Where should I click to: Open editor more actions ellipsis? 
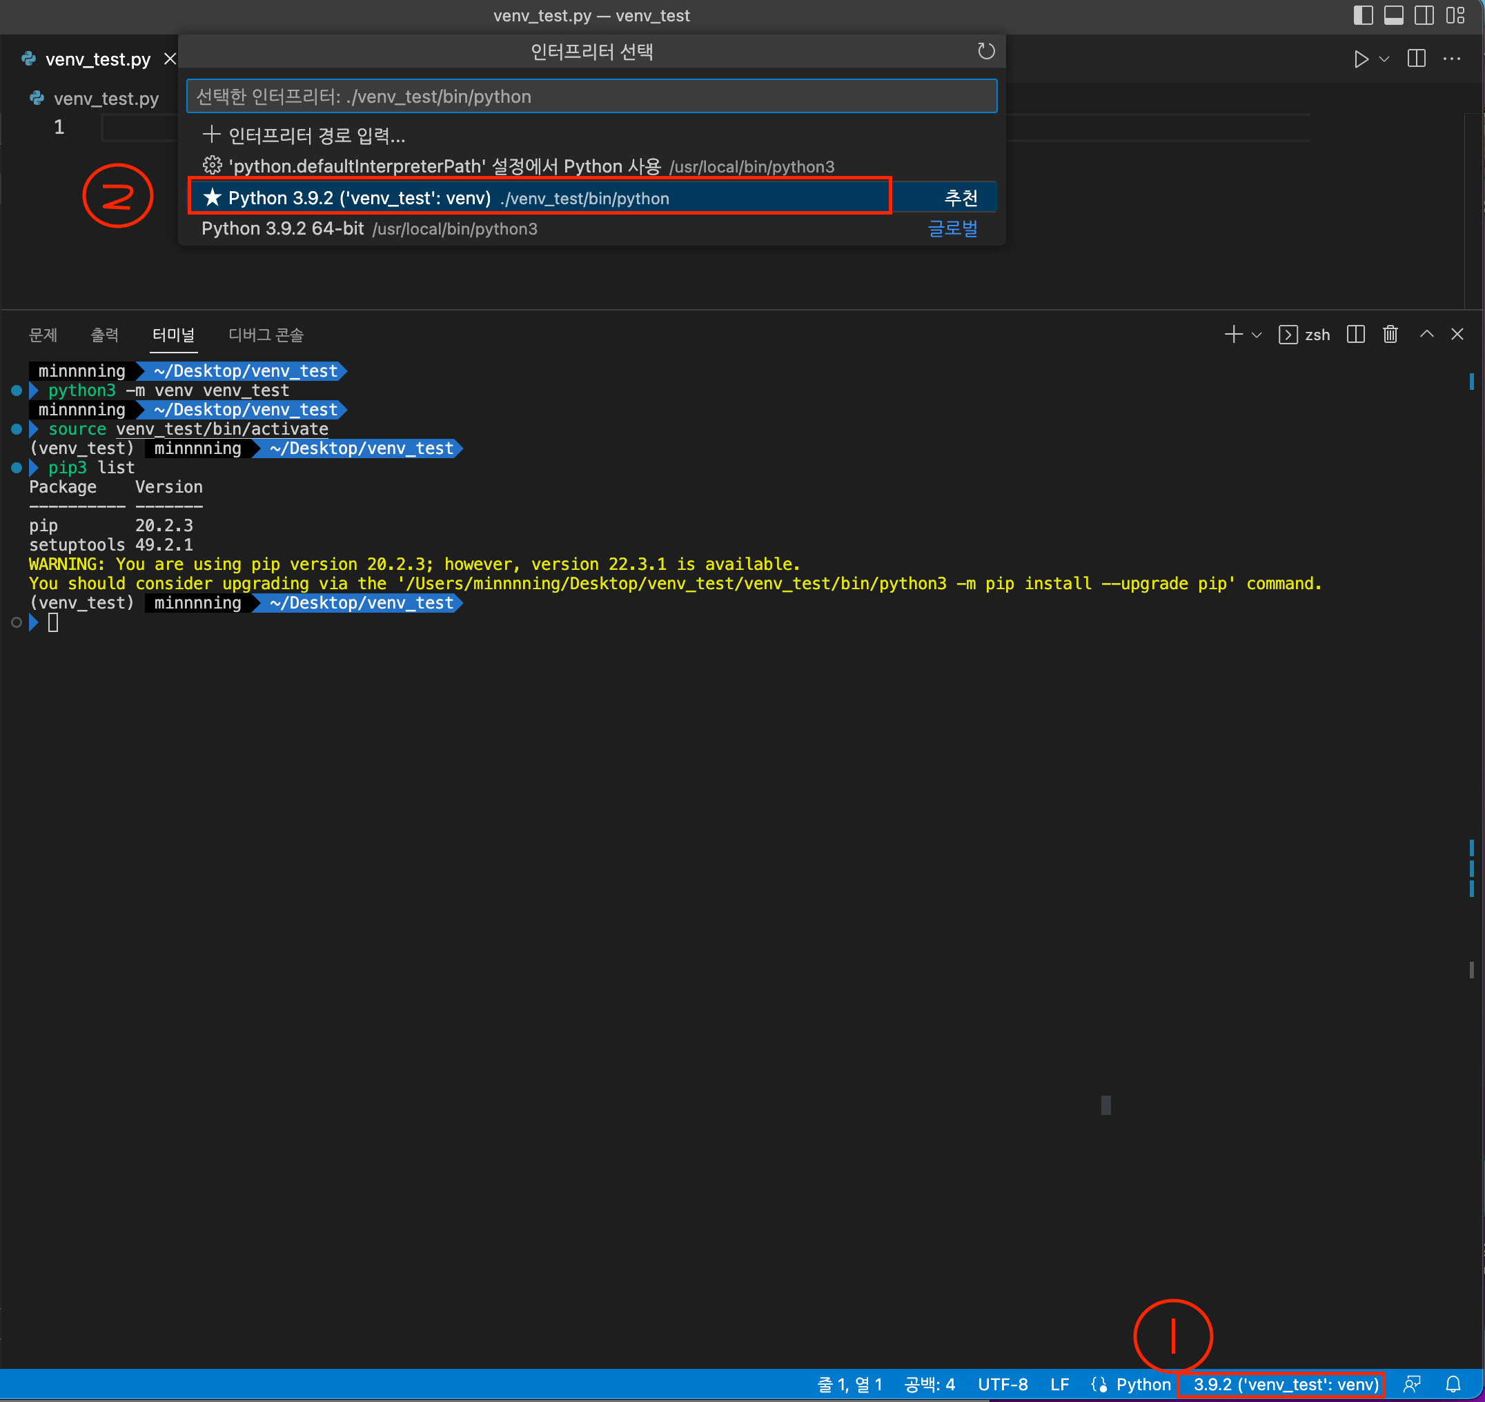[x=1451, y=59]
